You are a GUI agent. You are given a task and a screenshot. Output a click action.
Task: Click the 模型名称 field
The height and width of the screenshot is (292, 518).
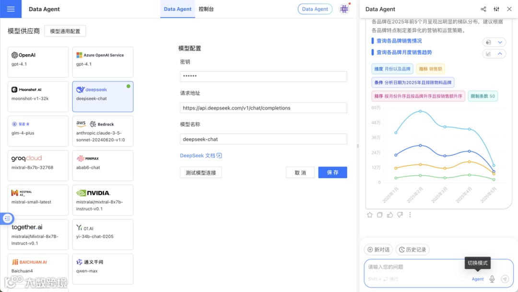pos(263,139)
